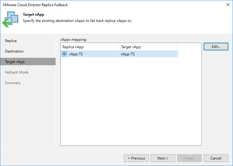Click the vApp icon beside vApp-TS
Viewport: 233px width, 166px height.
[x=64, y=54]
